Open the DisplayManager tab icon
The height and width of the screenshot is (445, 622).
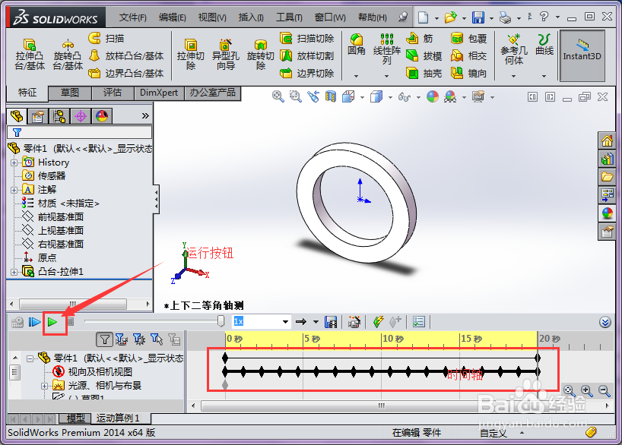point(102,116)
